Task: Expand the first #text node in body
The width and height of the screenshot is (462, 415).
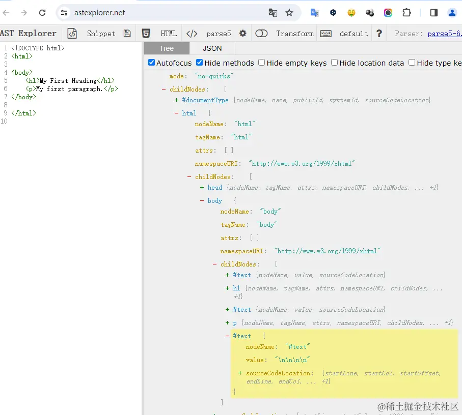Action: click(x=228, y=275)
